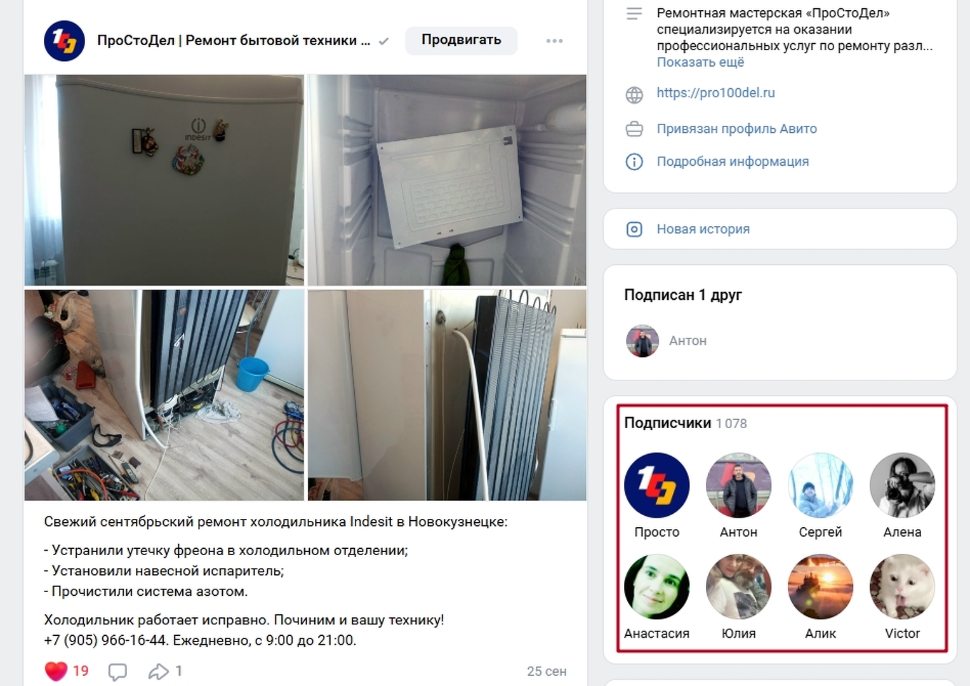The width and height of the screenshot is (970, 686).
Task: Click the ПроСтоДел community avatar logo
Action: pos(64,41)
